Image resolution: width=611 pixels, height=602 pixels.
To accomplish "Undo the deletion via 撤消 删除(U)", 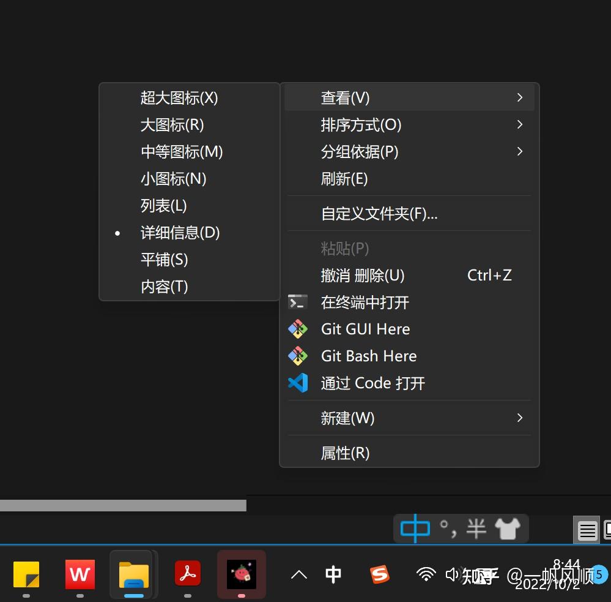I will (362, 275).
